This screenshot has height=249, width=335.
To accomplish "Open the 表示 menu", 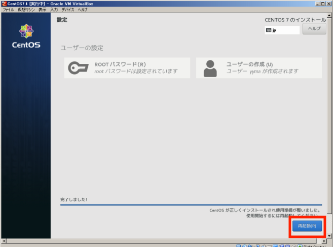I will (x=42, y=10).
